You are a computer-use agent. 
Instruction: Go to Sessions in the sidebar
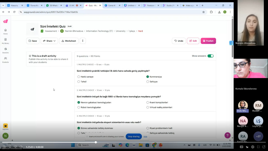pos(6,50)
